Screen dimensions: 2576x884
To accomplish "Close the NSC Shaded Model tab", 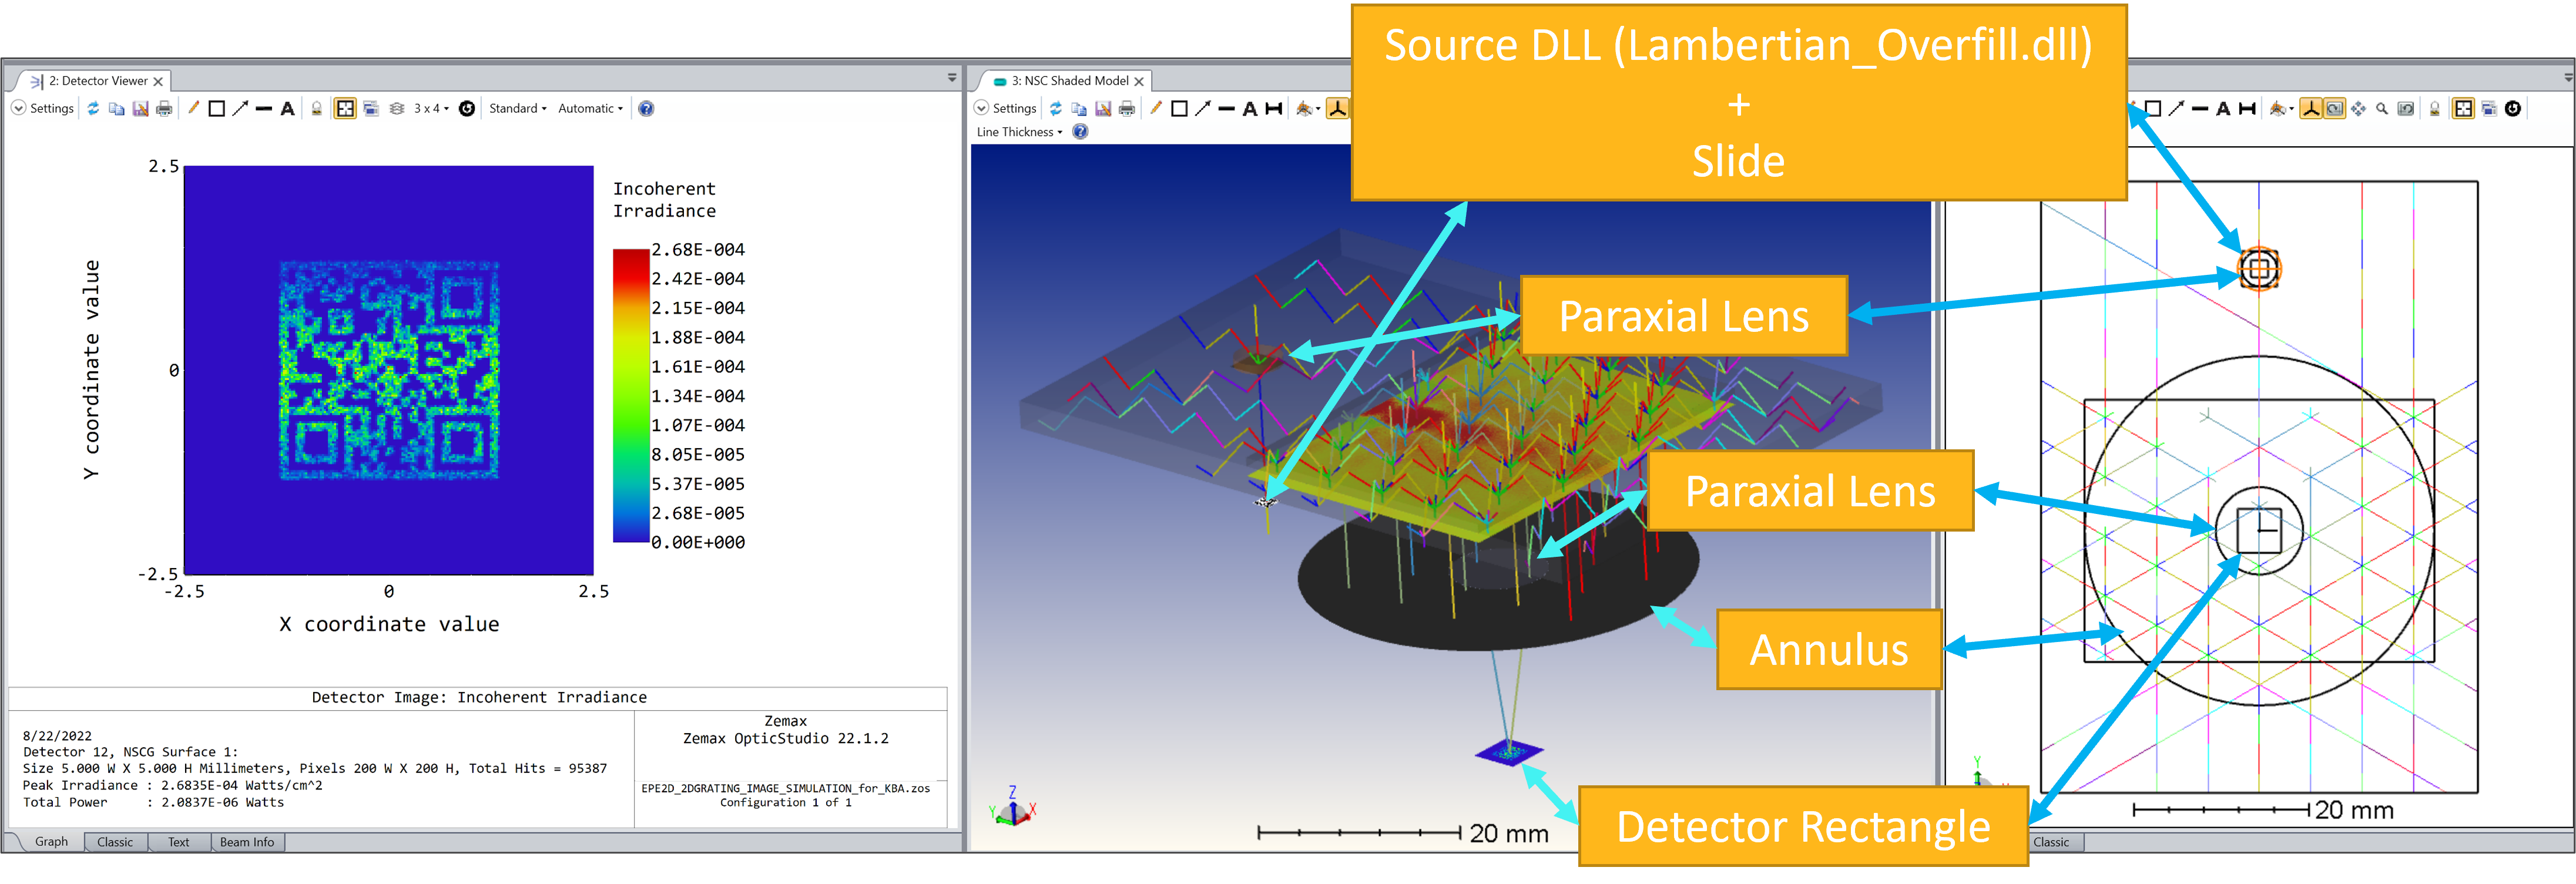I will pyautogui.click(x=1139, y=81).
